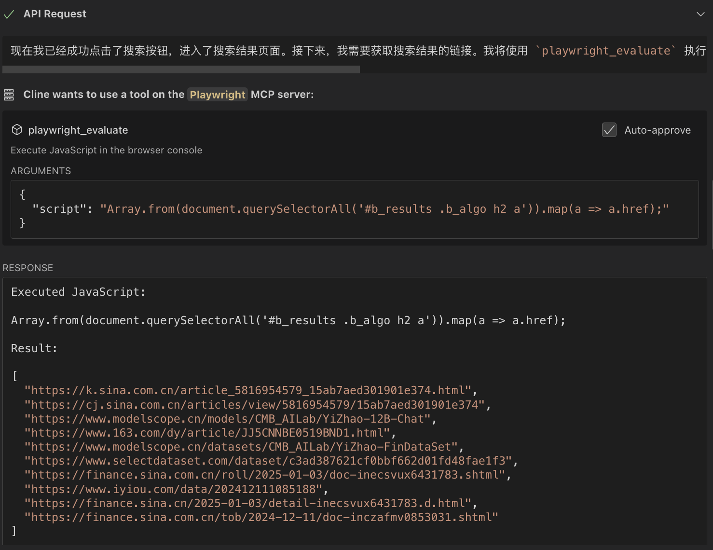Click the playwright_evaluate cube icon
Image resolution: width=713 pixels, height=550 pixels.
pos(17,130)
